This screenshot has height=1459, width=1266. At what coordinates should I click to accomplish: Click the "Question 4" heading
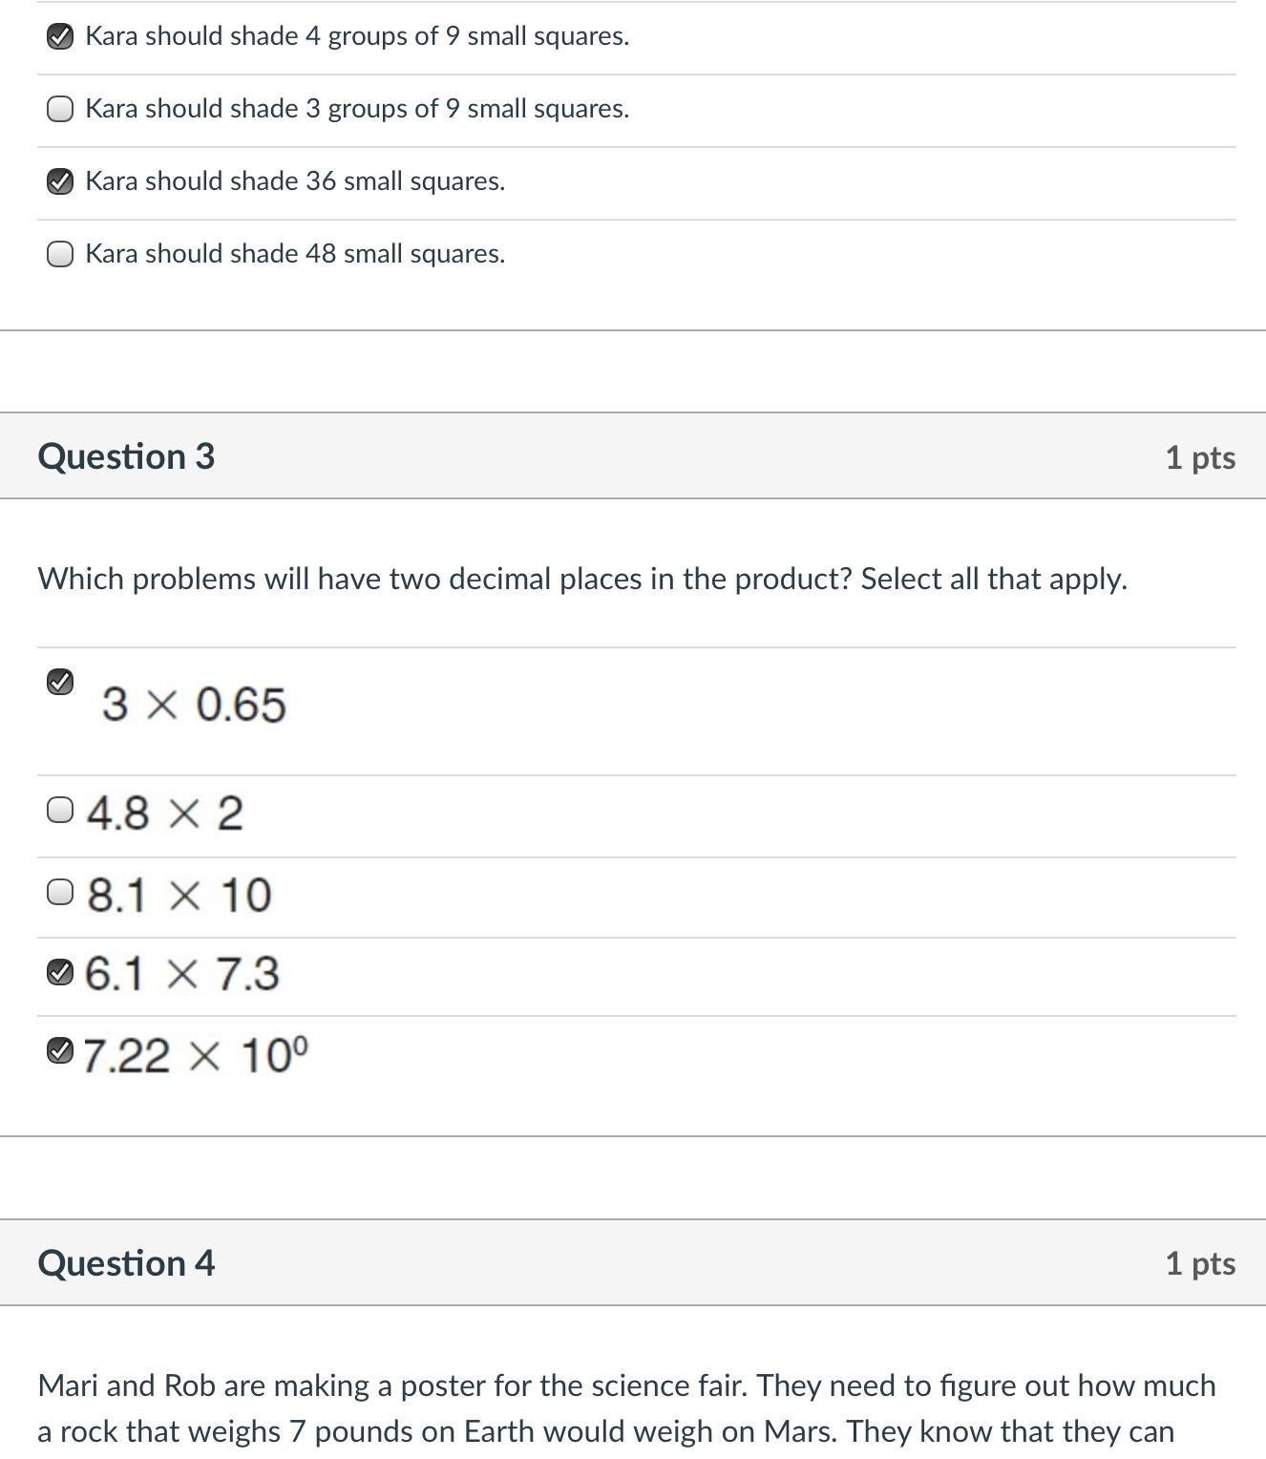coord(126,1263)
